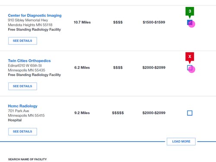Load more facility results
Screen dimensions: 216x162
click(181, 142)
